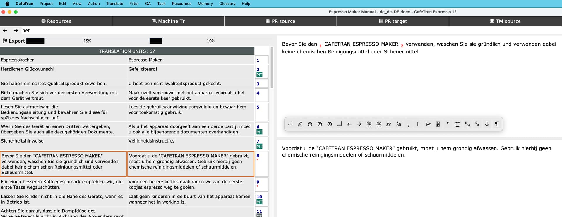This screenshot has height=217, width=562.
Task: Open the Translate menu
Action: click(x=114, y=4)
